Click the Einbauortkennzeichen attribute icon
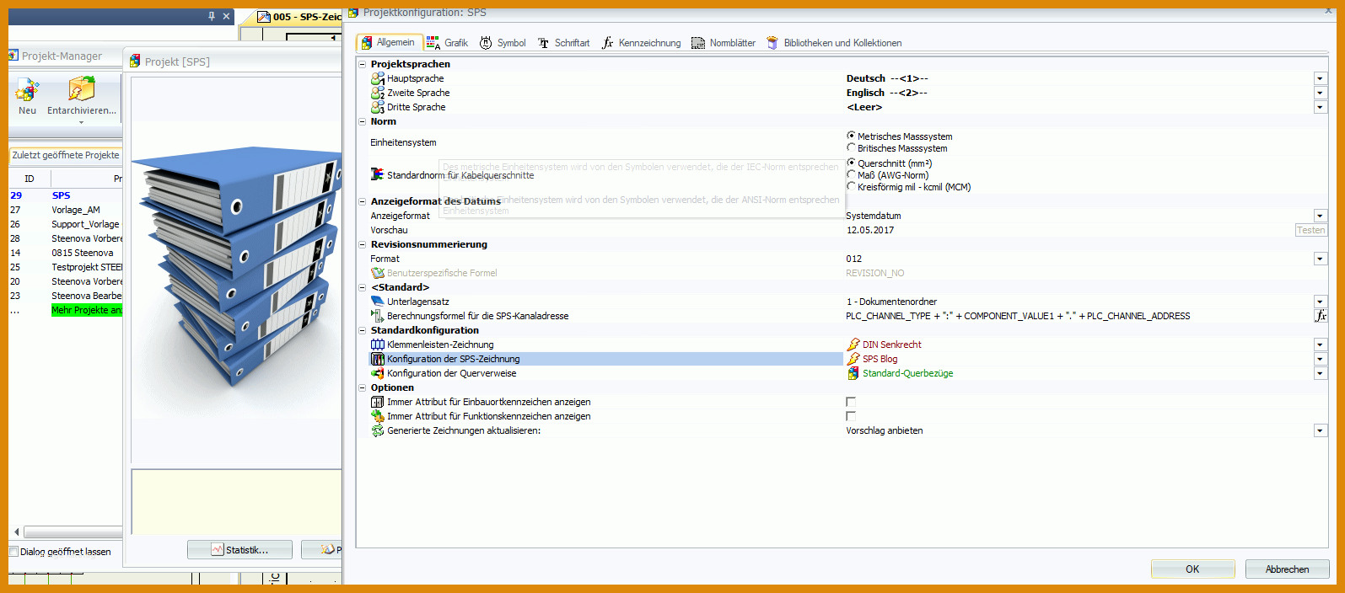 [x=378, y=402]
